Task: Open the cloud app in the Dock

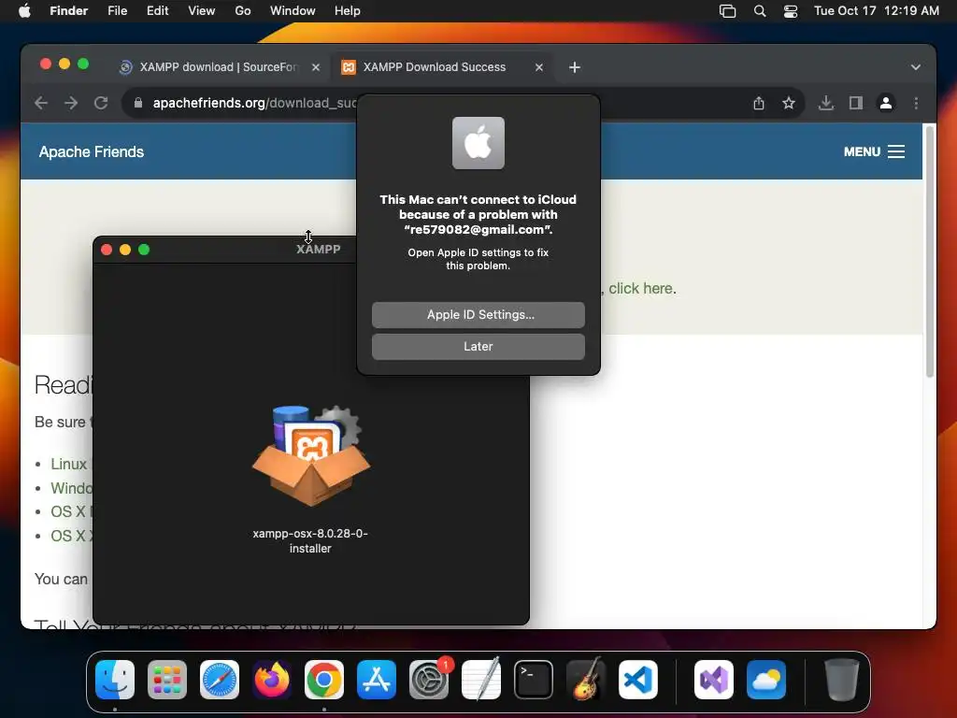Action: click(766, 680)
